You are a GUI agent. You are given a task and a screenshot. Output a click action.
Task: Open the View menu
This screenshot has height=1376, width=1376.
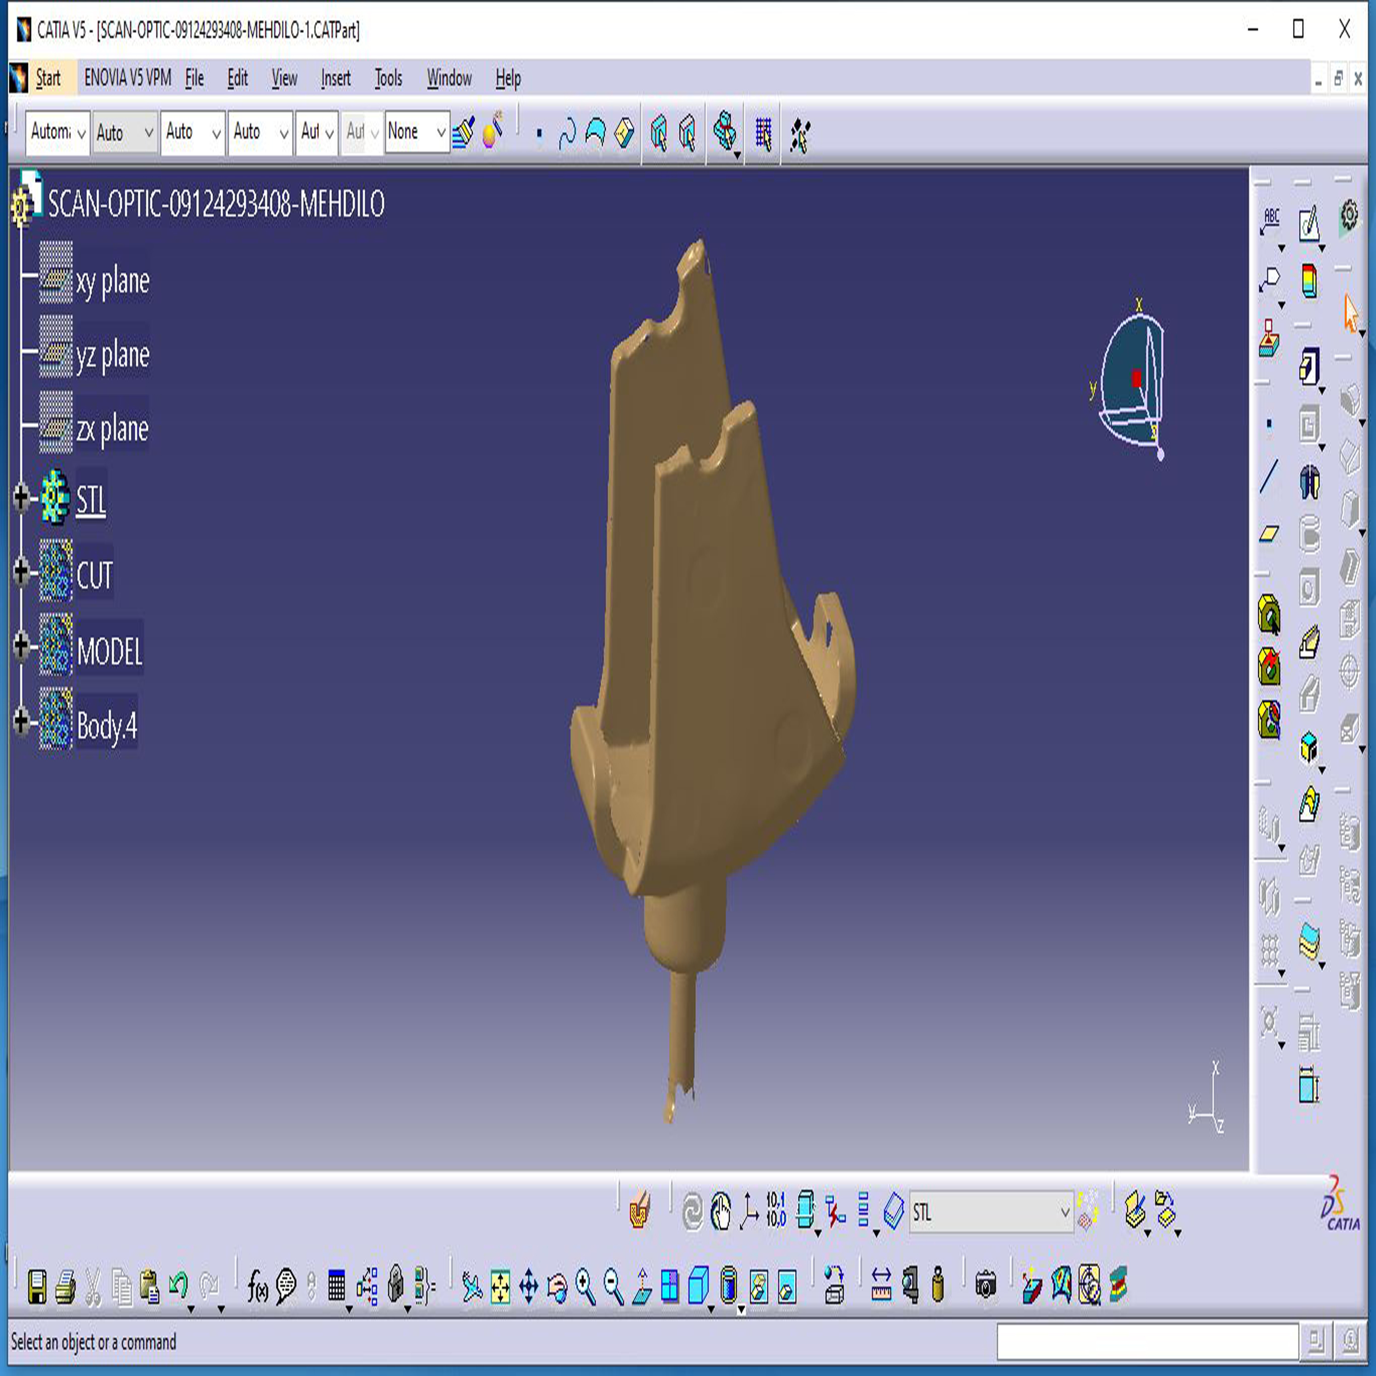pos(284,78)
